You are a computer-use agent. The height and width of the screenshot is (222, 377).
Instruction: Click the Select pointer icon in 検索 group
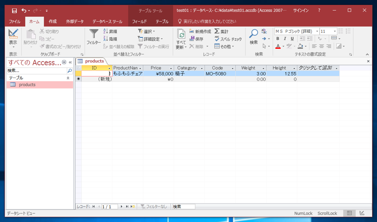264,46
